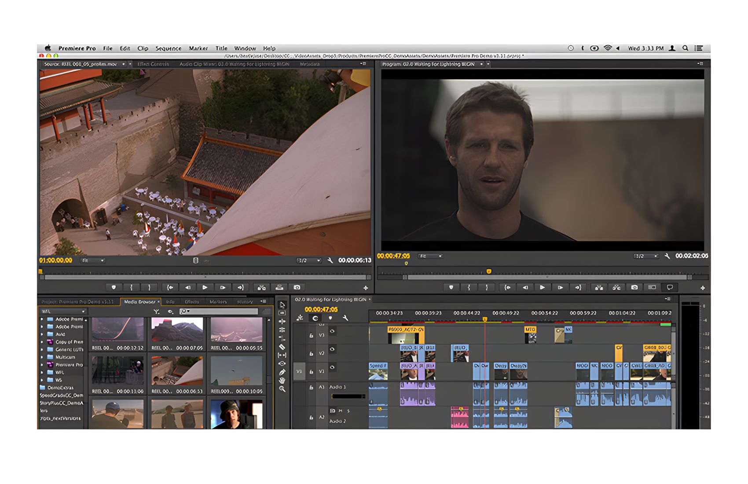Select the Rate Stretch tool
The image size is (748, 484).
pos(282,338)
